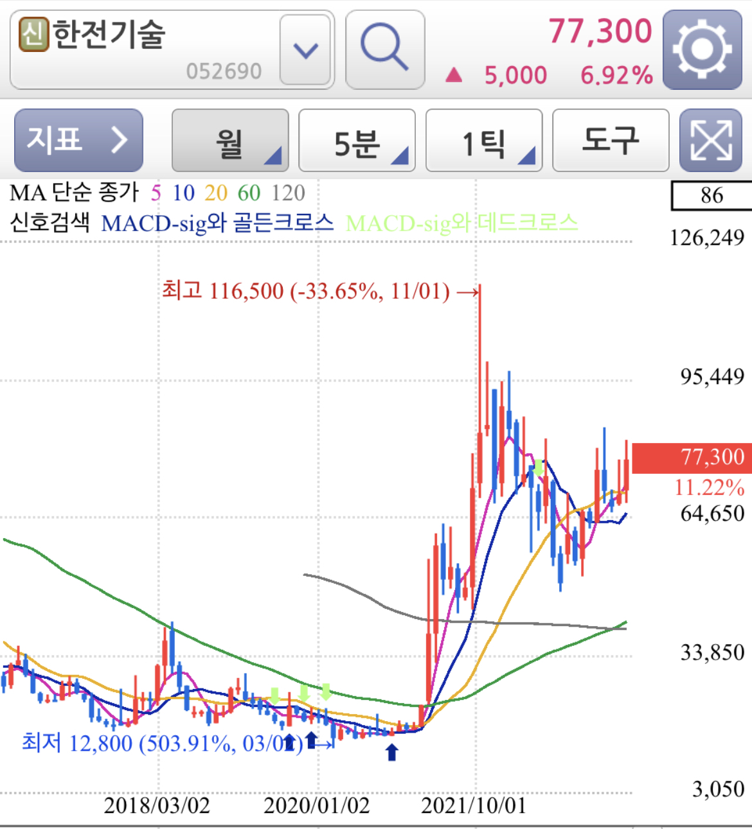The height and width of the screenshot is (829, 752).
Task: Click current price 77,300 in header
Action: point(600,31)
